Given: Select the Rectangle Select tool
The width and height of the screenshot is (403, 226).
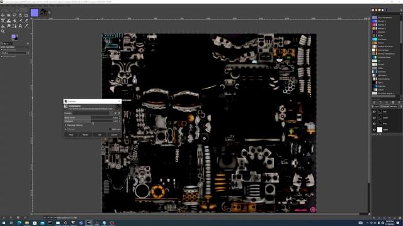Looking at the screenshot, I should point(9,15).
